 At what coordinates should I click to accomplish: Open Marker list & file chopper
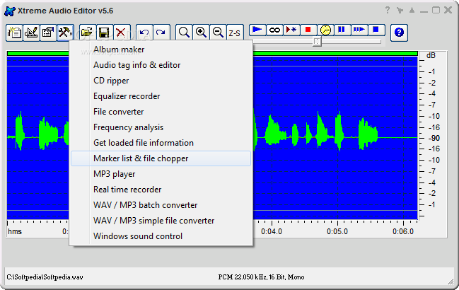[161, 158]
